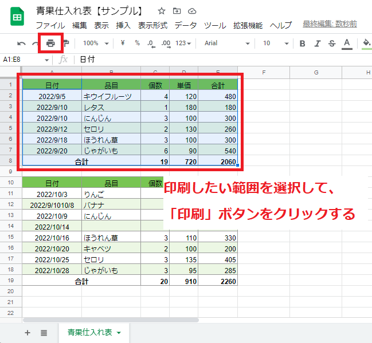Toggle bold formatting
This screenshot has height=343, width=372.
(302, 44)
